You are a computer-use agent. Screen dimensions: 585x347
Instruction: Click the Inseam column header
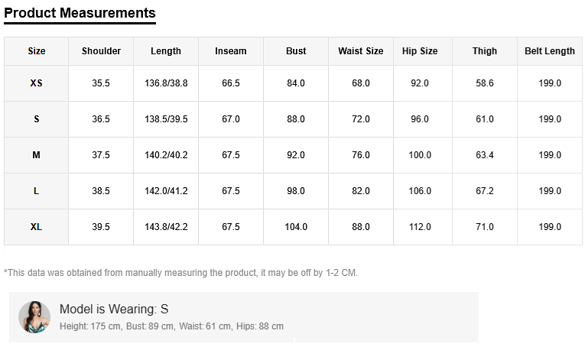231,51
